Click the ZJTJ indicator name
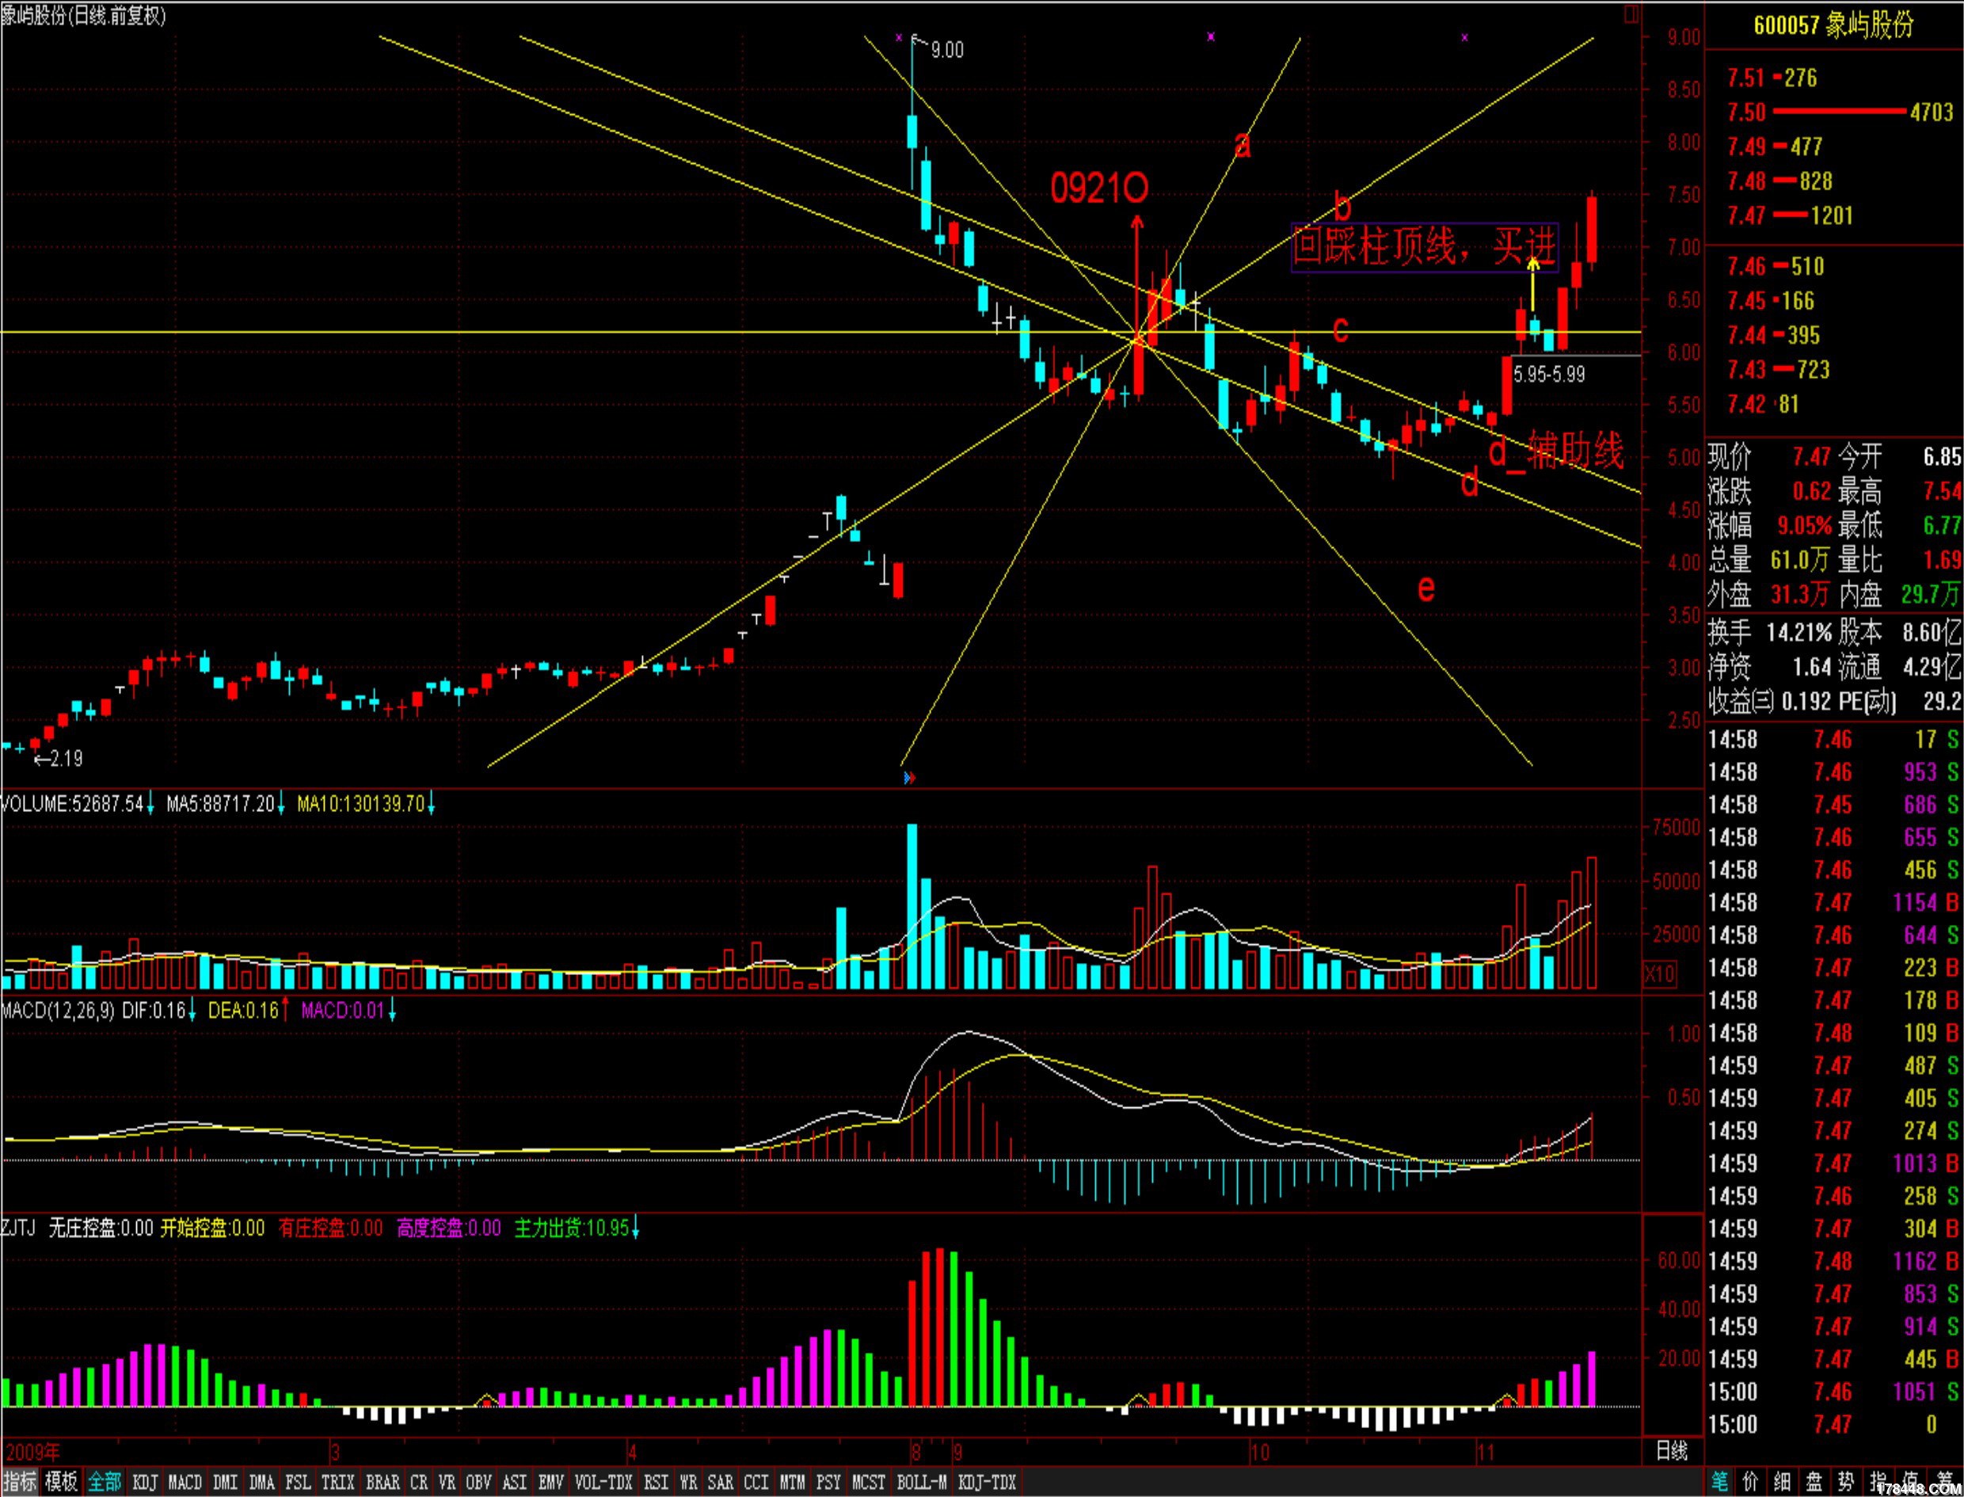1964x1497 pixels. [19, 1228]
